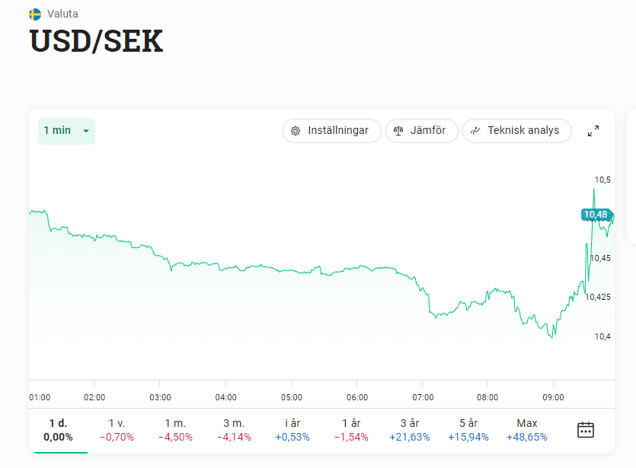Click the chart-line icon in Teknisk analys
This screenshot has width=636, height=468.
[x=475, y=131]
